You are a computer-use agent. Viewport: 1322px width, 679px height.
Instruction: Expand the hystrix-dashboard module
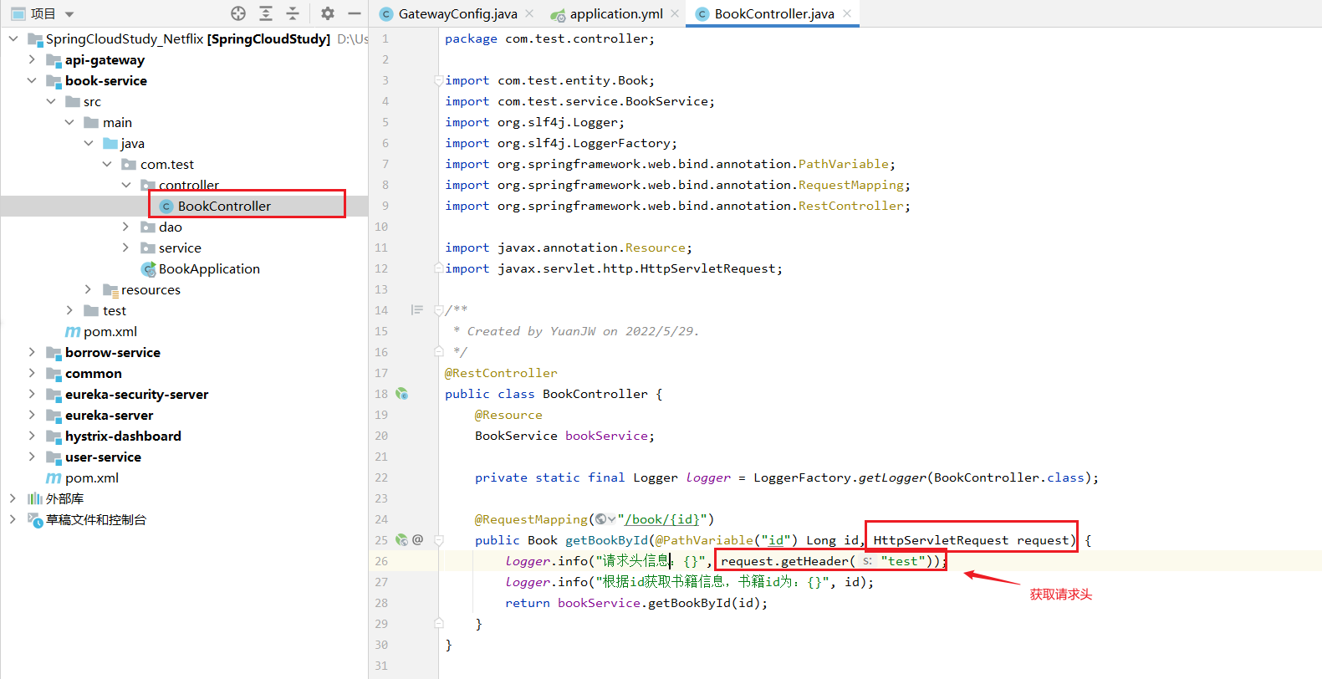click(x=32, y=436)
